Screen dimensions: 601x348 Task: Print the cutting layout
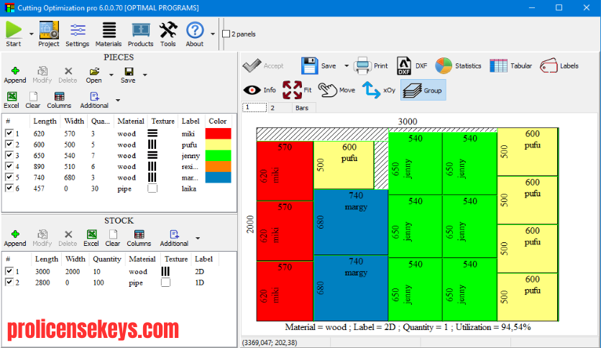371,66
